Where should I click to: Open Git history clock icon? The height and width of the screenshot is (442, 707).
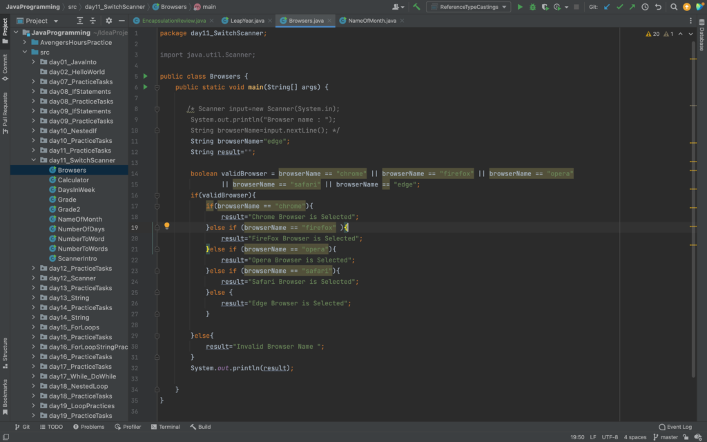[x=644, y=7]
